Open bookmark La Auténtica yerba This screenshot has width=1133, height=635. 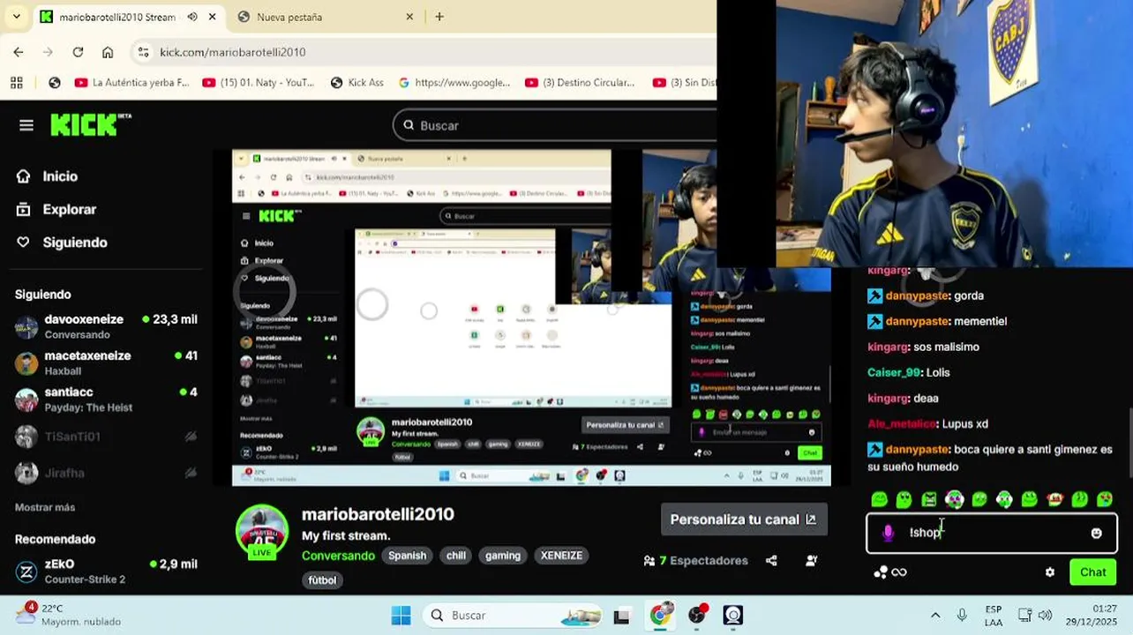[x=132, y=83]
